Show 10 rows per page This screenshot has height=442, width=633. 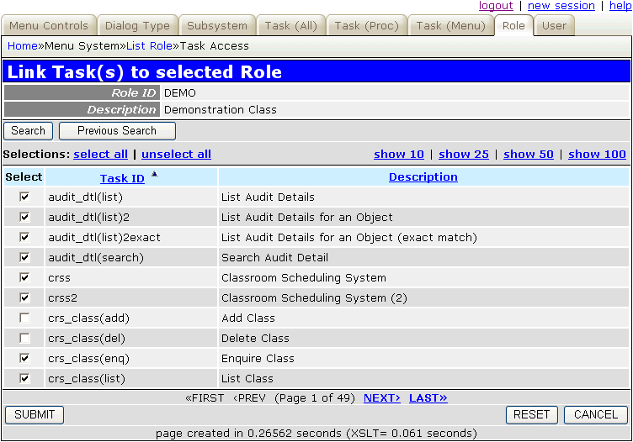[x=399, y=155]
